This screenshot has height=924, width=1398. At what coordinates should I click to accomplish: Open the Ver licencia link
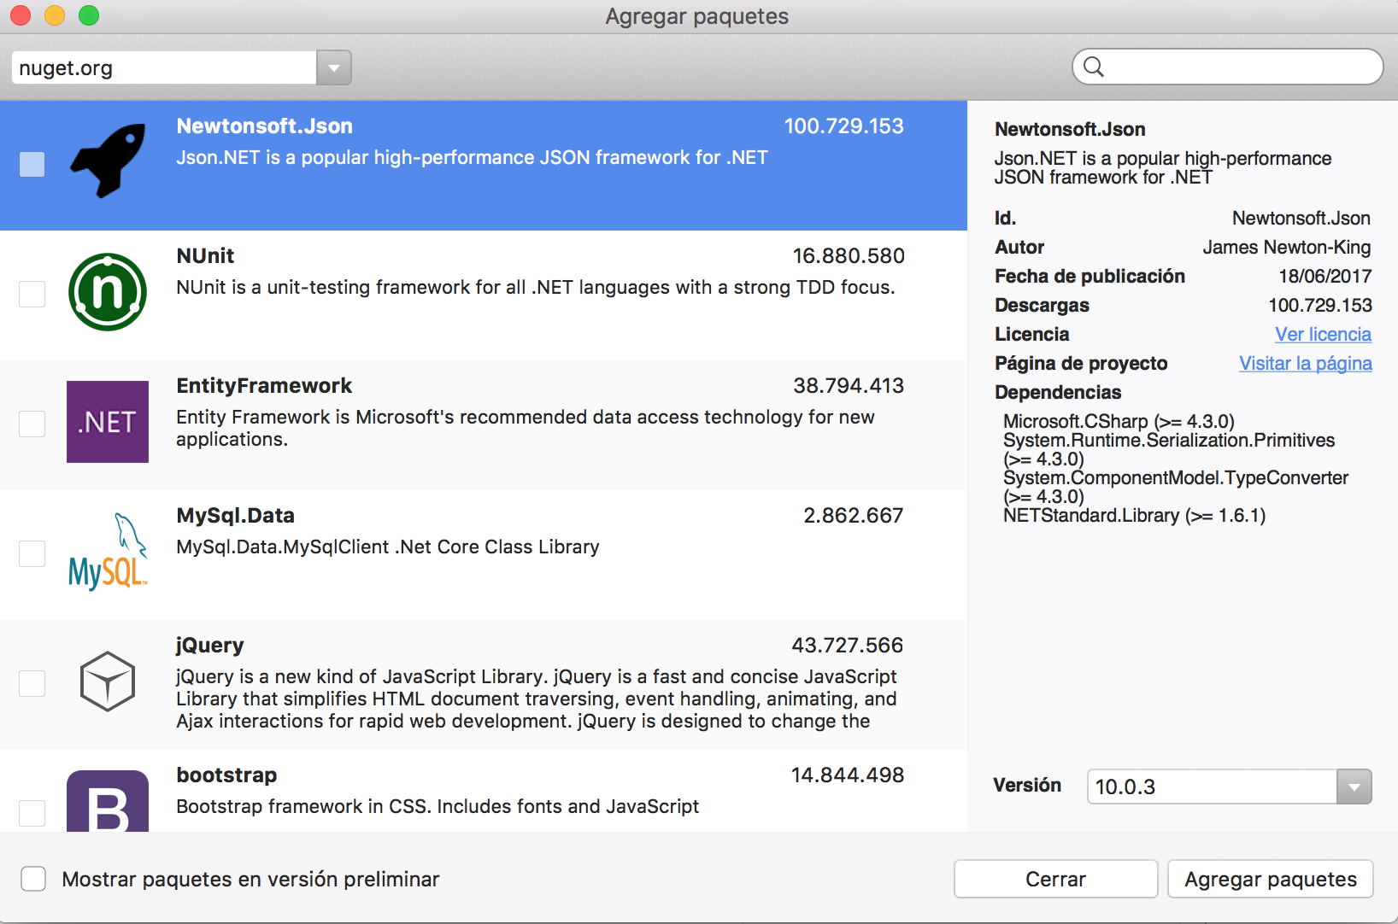click(1323, 334)
